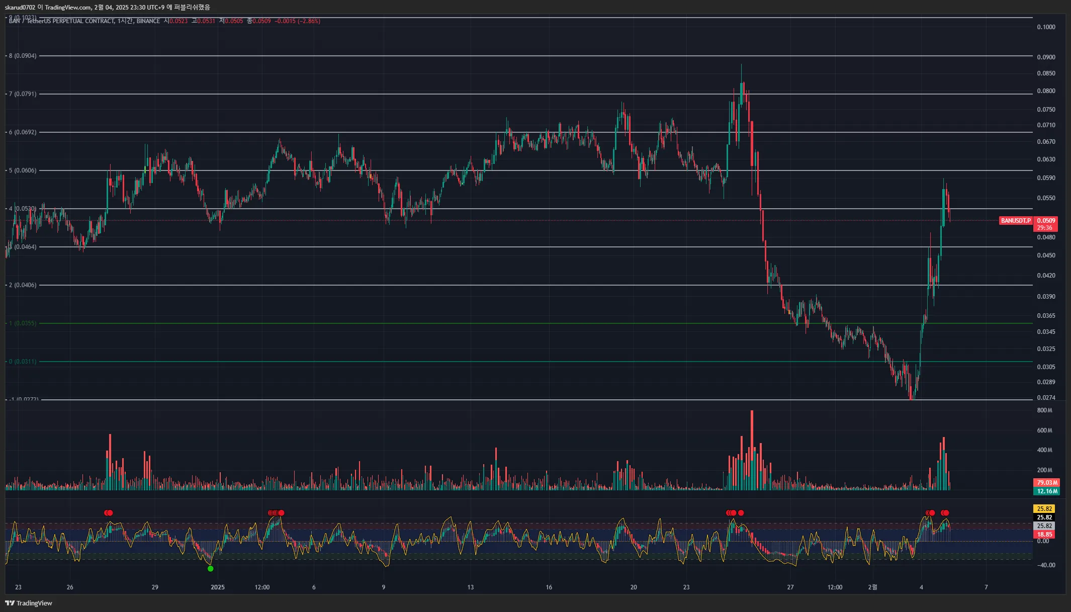Image resolution: width=1071 pixels, height=612 pixels.
Task: Click 0.0480 on the price axis
Action: [x=1046, y=237]
